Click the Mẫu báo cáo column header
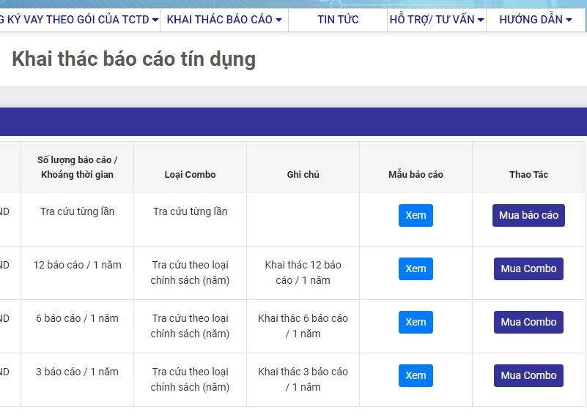 point(416,174)
